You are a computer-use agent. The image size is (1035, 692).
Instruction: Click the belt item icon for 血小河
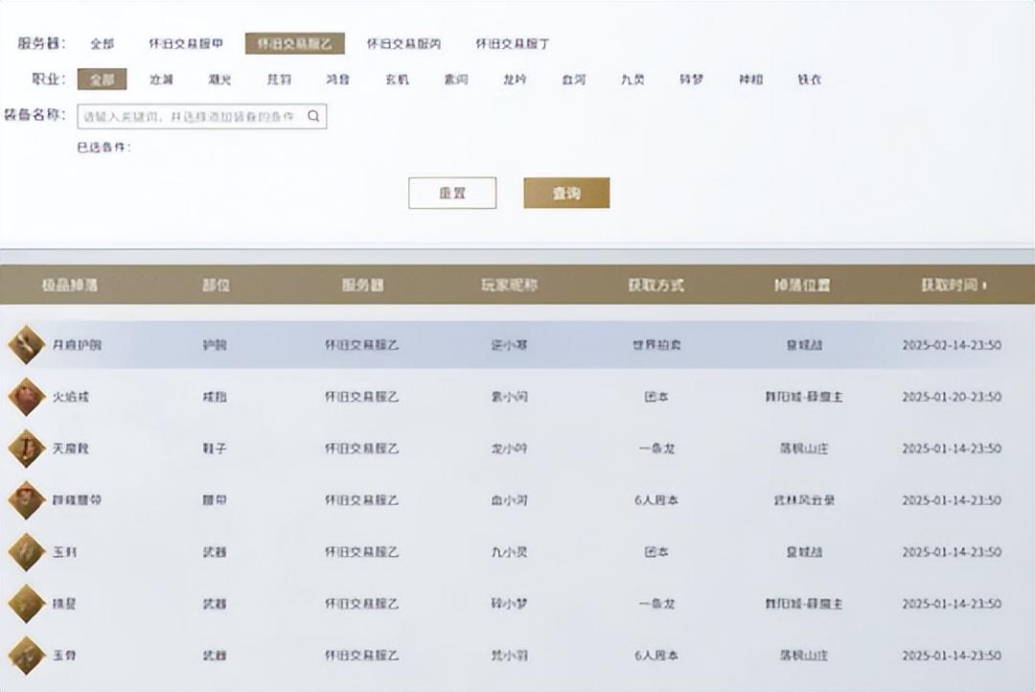(26, 499)
